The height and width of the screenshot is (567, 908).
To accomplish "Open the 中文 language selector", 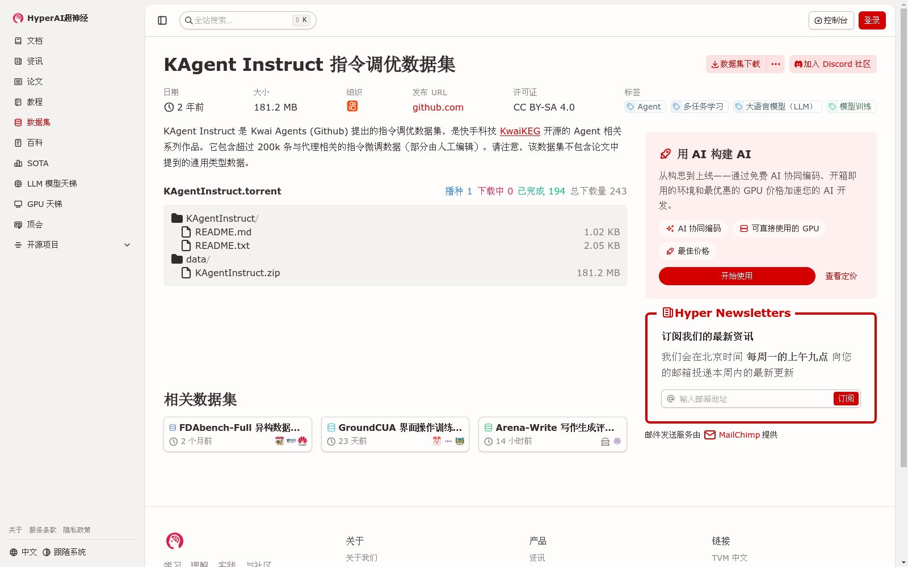I will tap(23, 552).
